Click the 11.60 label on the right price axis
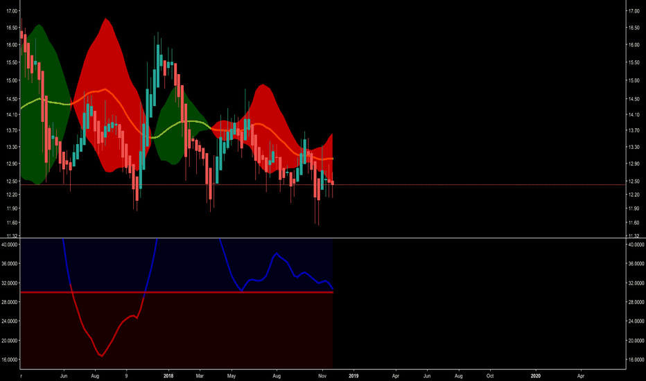This screenshot has height=381, width=646. (x=634, y=222)
